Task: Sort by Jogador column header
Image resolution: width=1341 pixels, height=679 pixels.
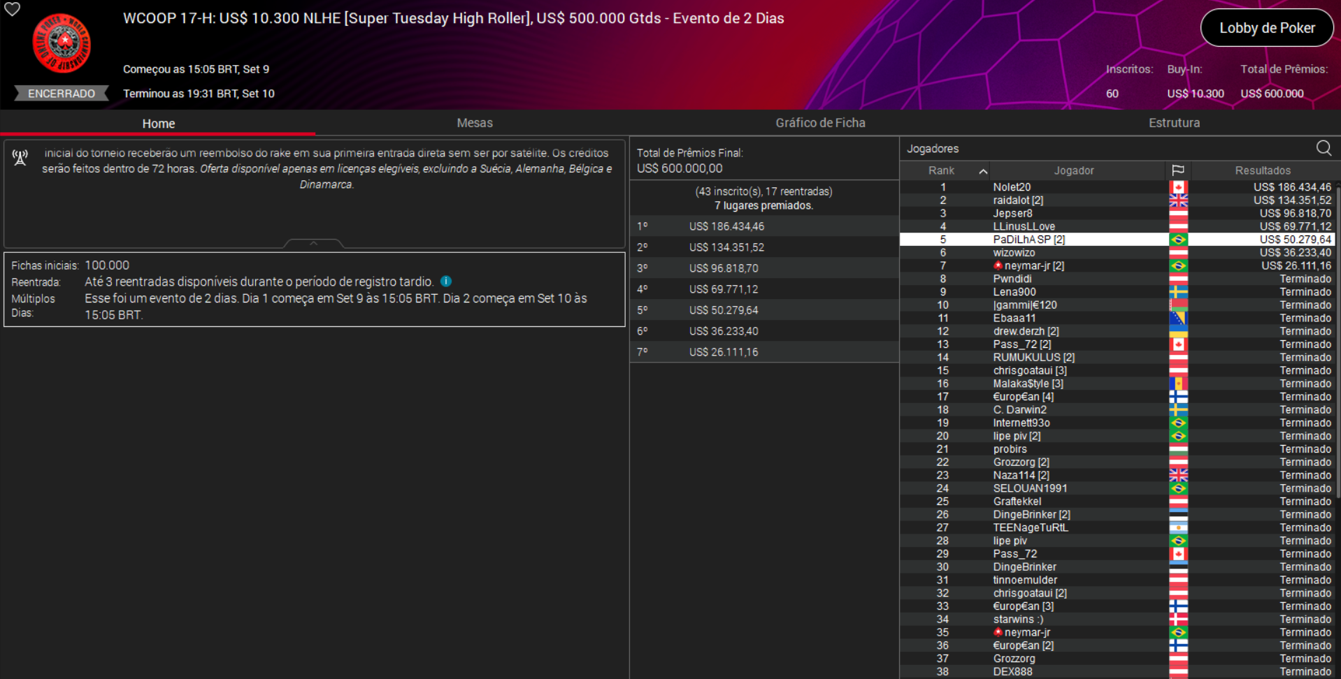Action: [x=1073, y=170]
